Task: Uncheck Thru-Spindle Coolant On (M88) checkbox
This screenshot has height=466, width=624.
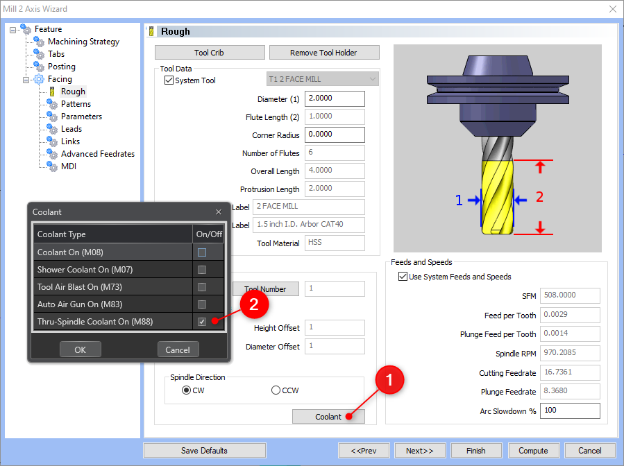Action: [202, 322]
